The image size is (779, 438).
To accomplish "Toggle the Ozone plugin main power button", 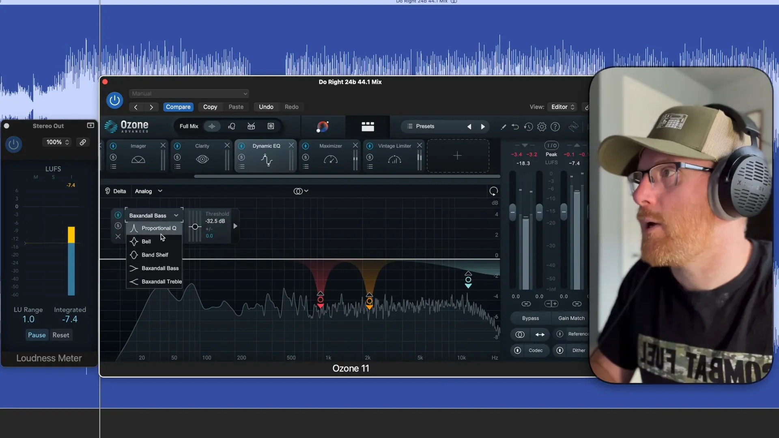I will [x=114, y=100].
